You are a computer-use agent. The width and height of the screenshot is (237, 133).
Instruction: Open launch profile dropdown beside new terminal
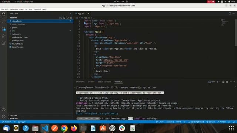pos(220,82)
